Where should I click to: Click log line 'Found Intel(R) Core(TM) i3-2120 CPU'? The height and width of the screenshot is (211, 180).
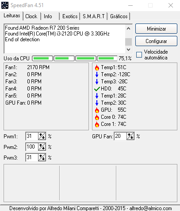pos(57,34)
